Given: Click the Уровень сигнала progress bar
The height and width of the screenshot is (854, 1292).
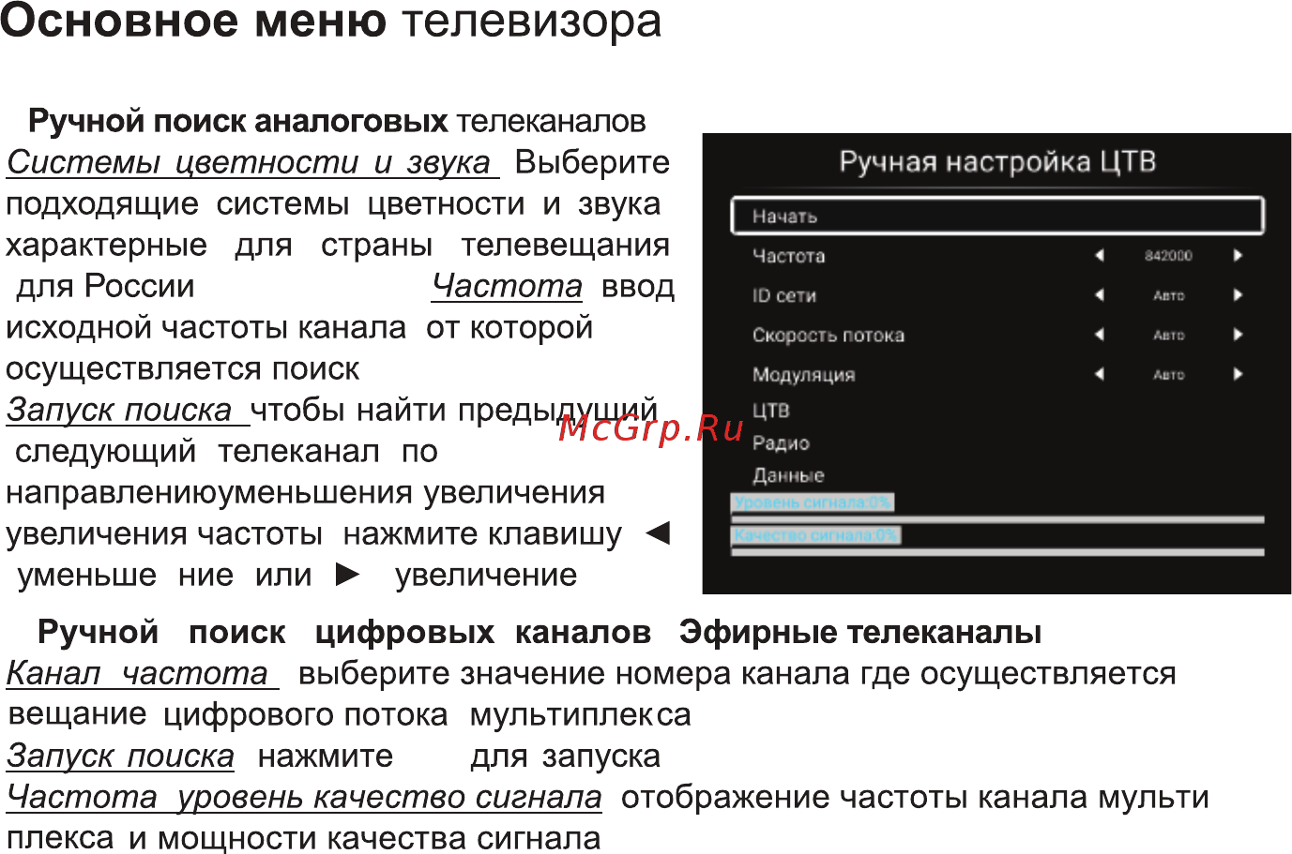Looking at the screenshot, I should pos(997,518).
